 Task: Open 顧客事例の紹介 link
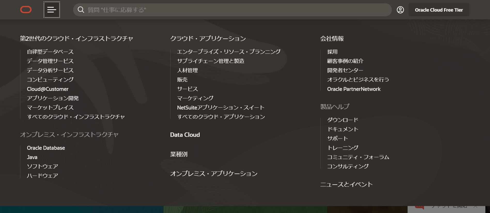[345, 61]
